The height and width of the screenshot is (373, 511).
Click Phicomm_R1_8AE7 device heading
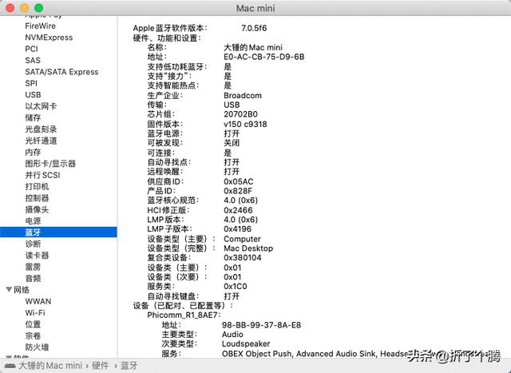pyautogui.click(x=184, y=315)
